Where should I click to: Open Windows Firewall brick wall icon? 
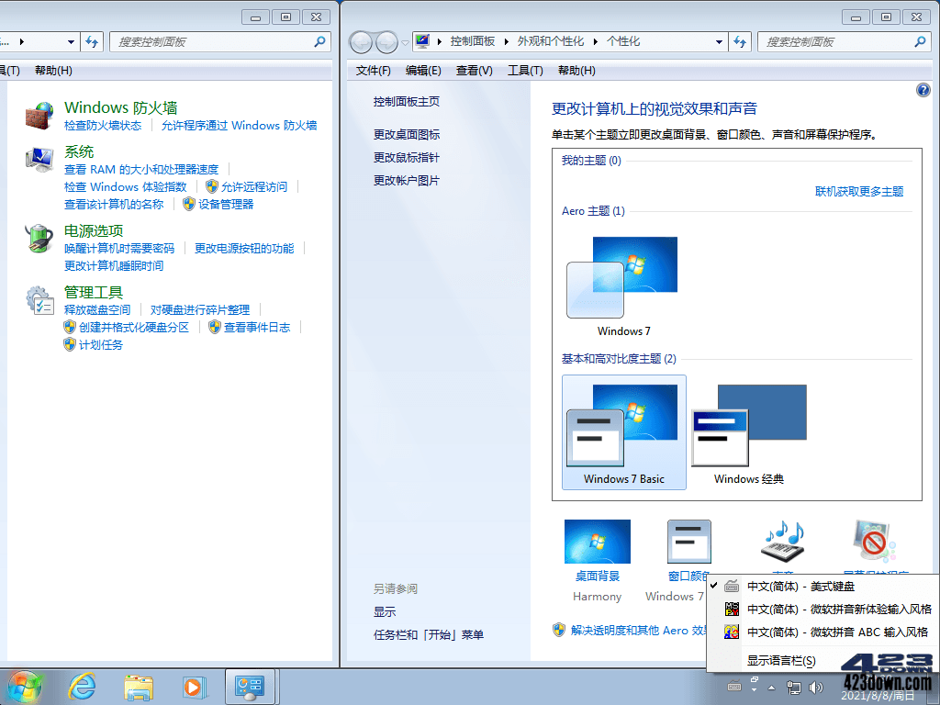tap(39, 116)
